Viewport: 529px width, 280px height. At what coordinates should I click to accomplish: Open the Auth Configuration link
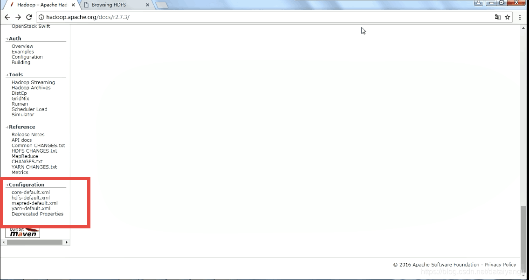pyautogui.click(x=27, y=57)
